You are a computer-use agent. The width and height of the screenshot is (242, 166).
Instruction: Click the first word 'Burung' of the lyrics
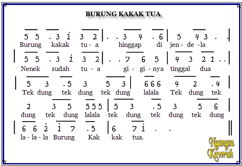pos(30,45)
